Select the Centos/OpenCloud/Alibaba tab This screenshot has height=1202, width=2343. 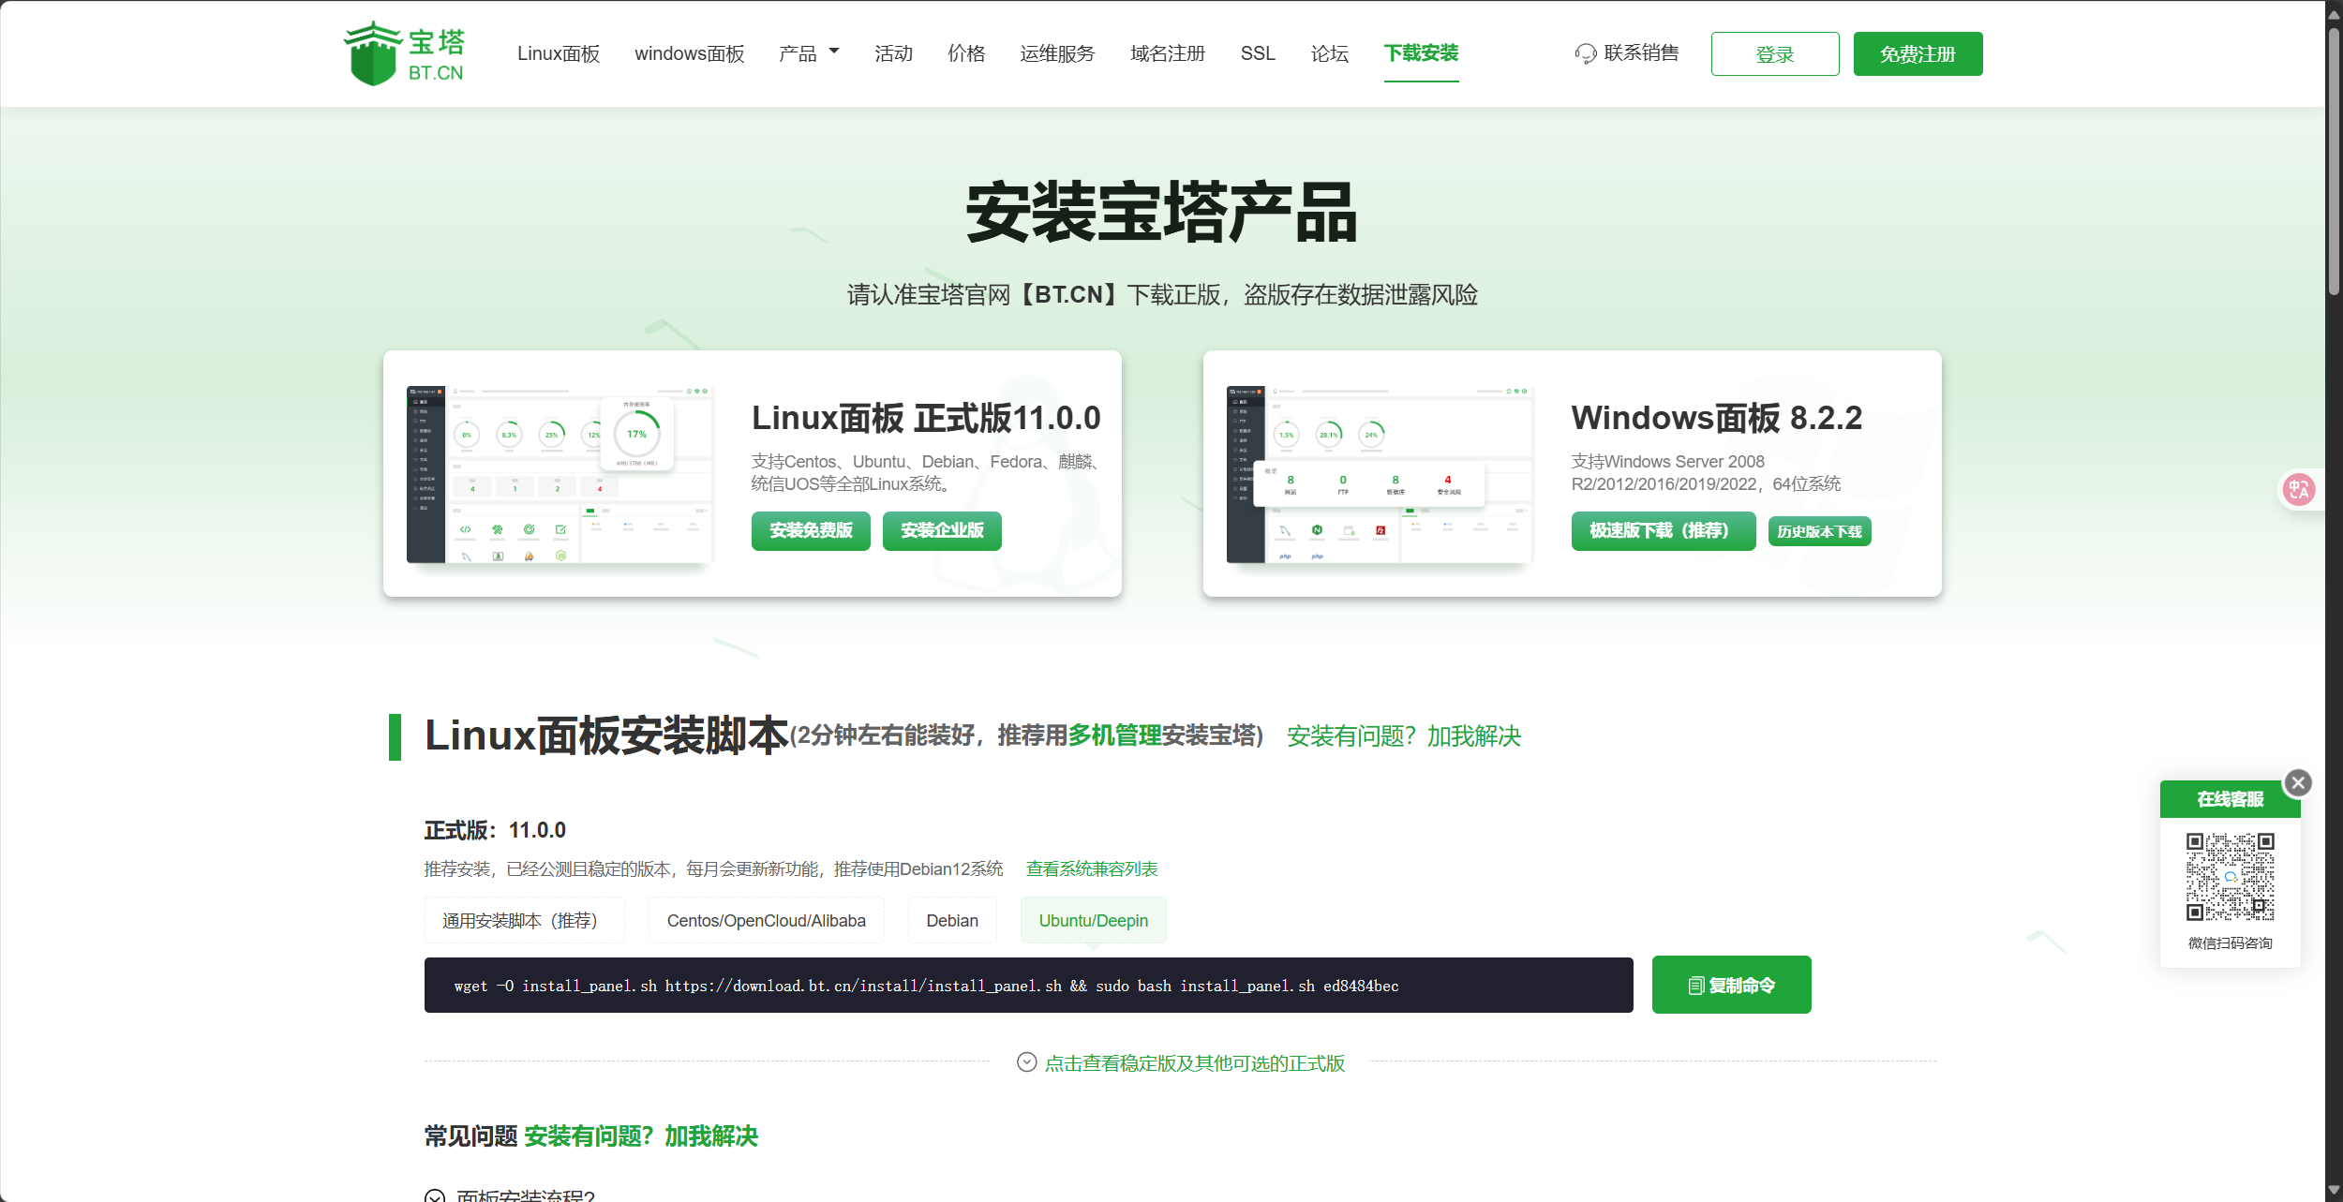click(x=766, y=920)
